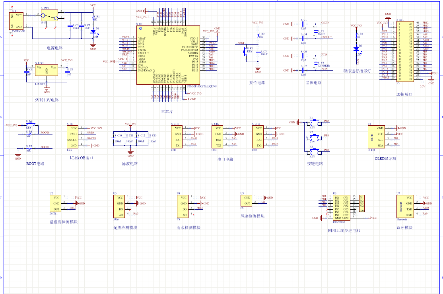Select the S_SW1 power switch symbol

pos(49,16)
